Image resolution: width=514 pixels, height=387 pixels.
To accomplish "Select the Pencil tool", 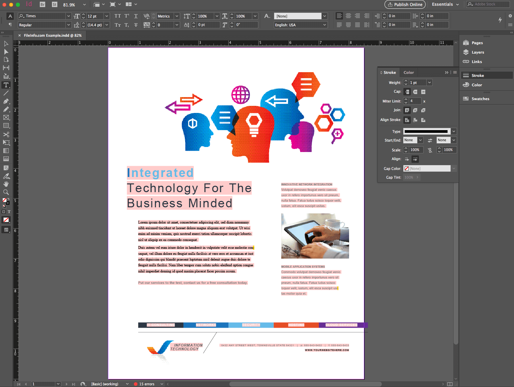I will tap(6, 109).
